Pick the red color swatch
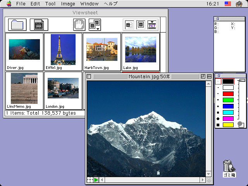 (x=228, y=94)
